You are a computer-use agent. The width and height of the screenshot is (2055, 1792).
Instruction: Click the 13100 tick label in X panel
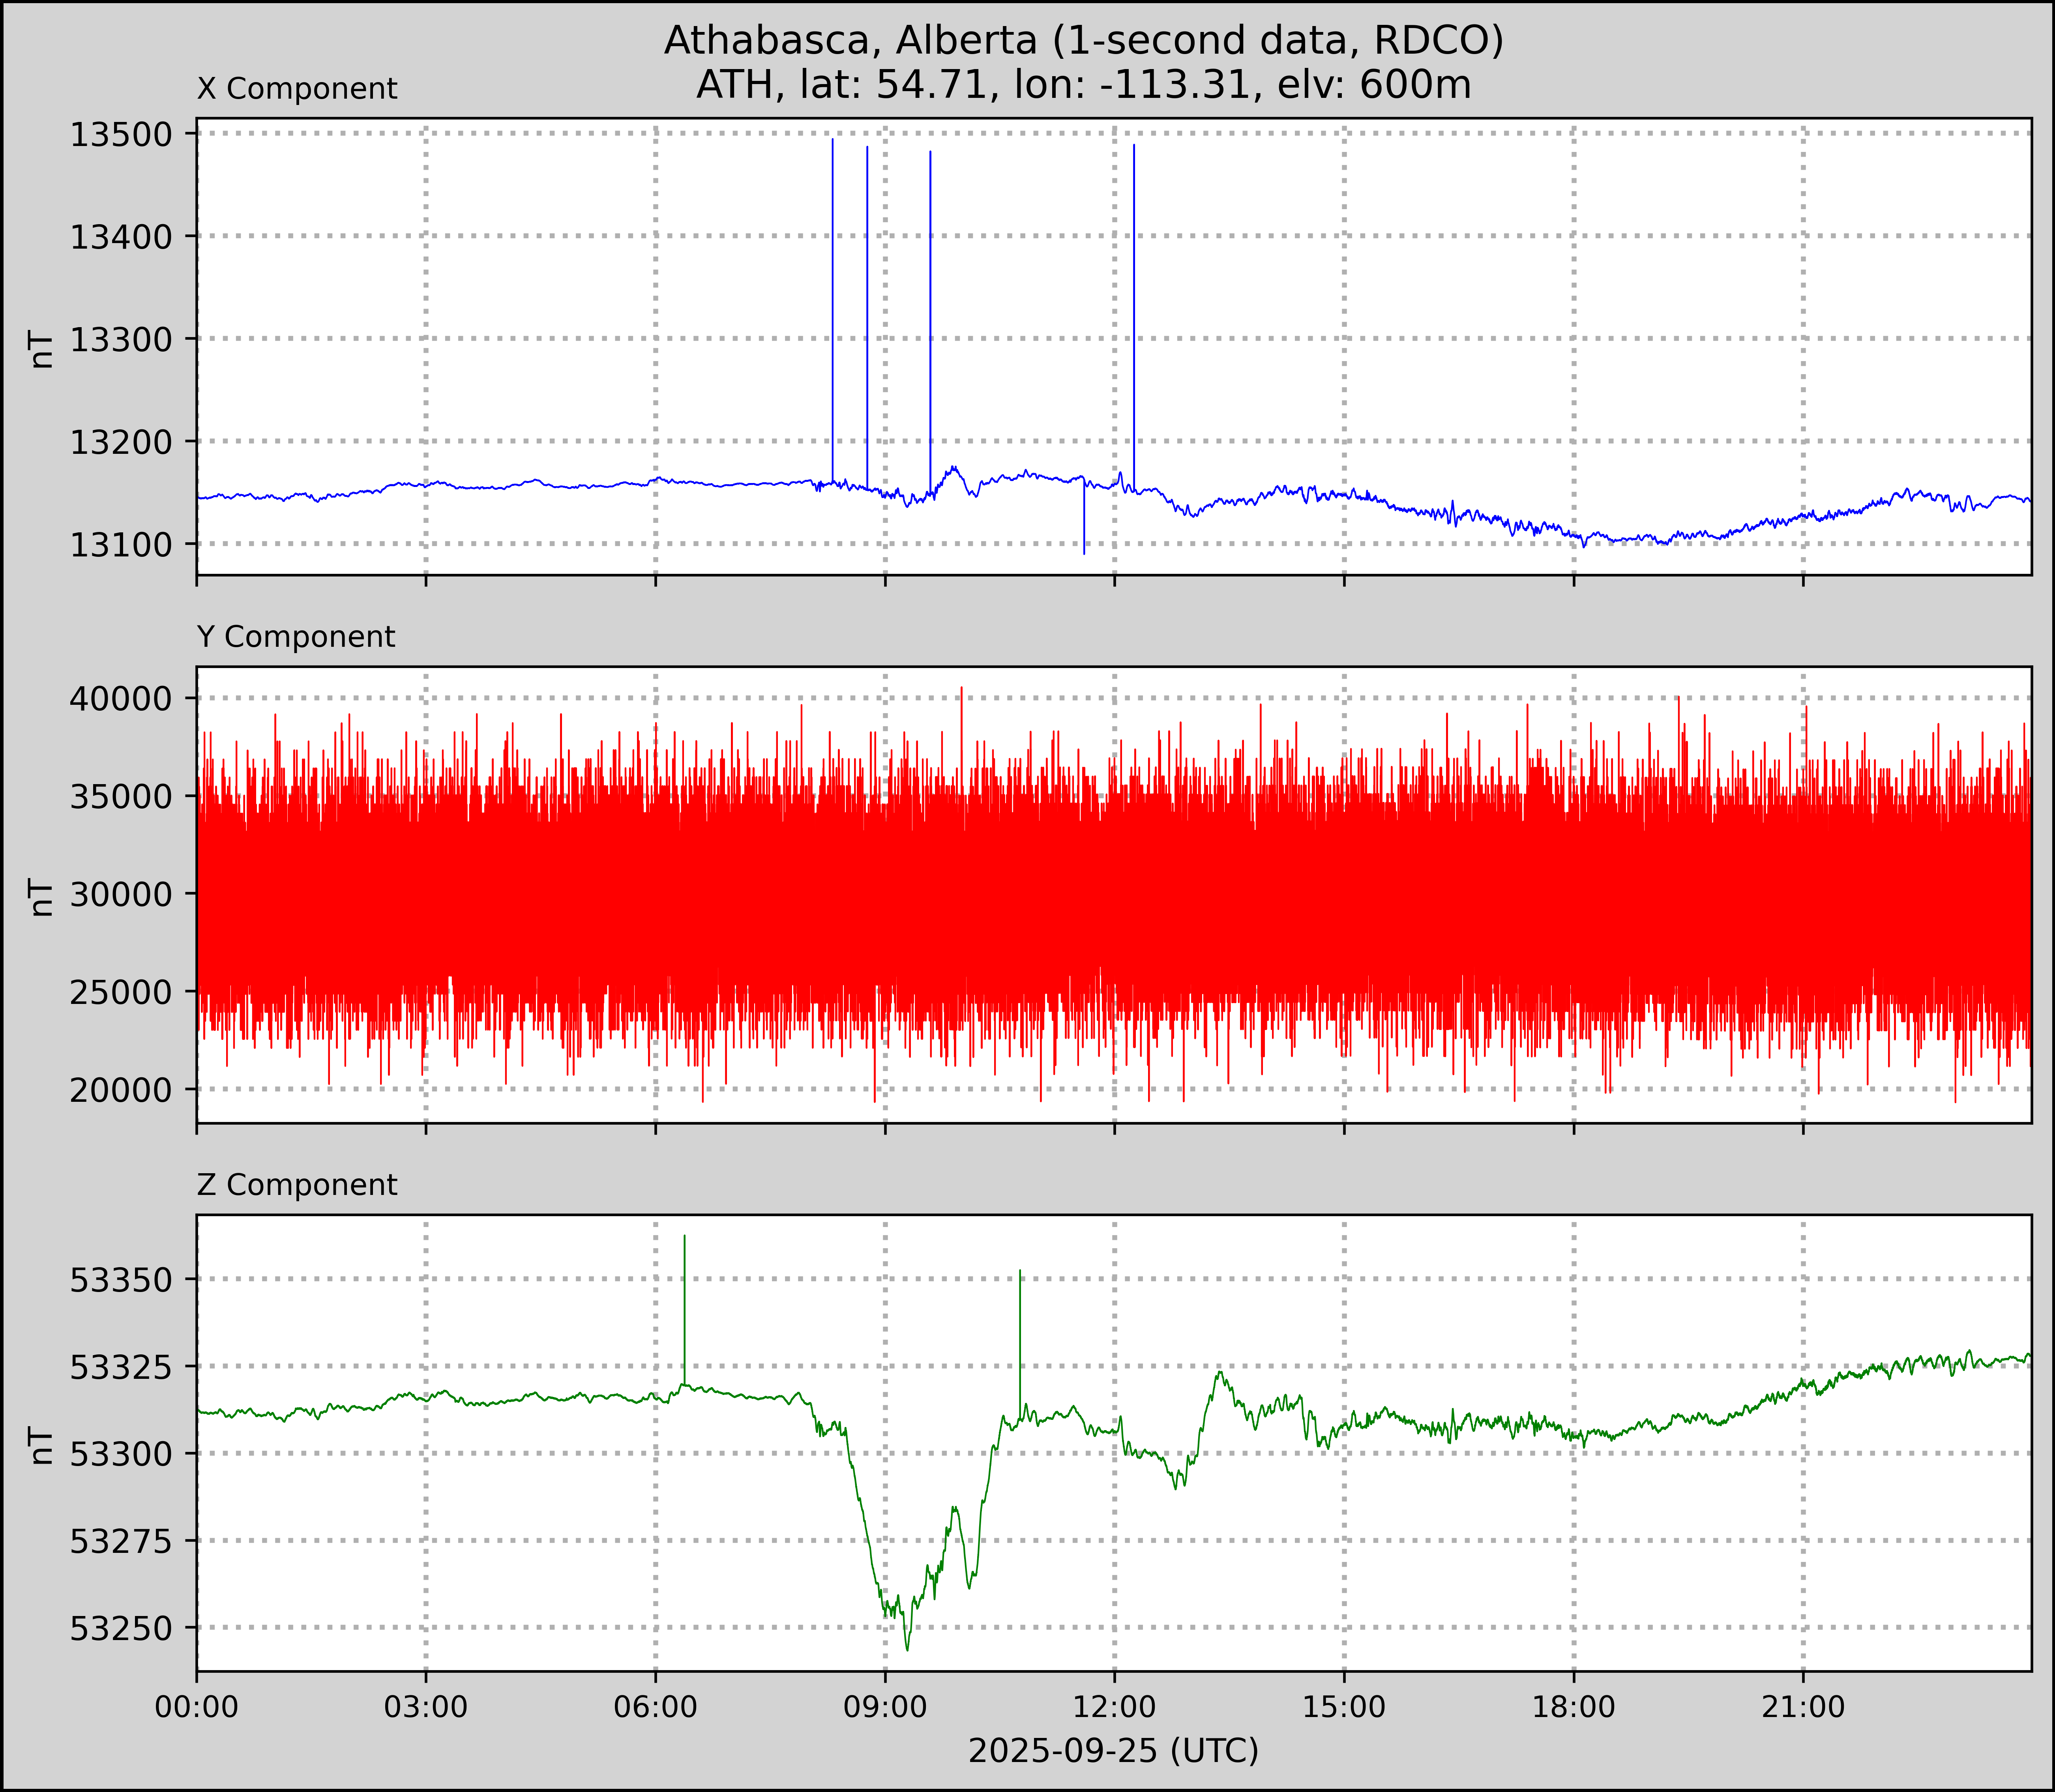(x=120, y=544)
